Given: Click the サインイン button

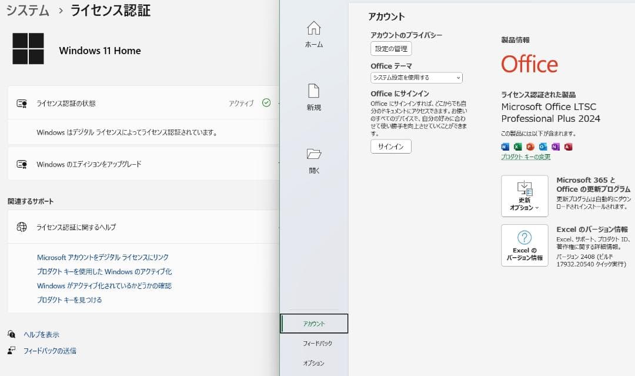Looking at the screenshot, I should click(390, 146).
